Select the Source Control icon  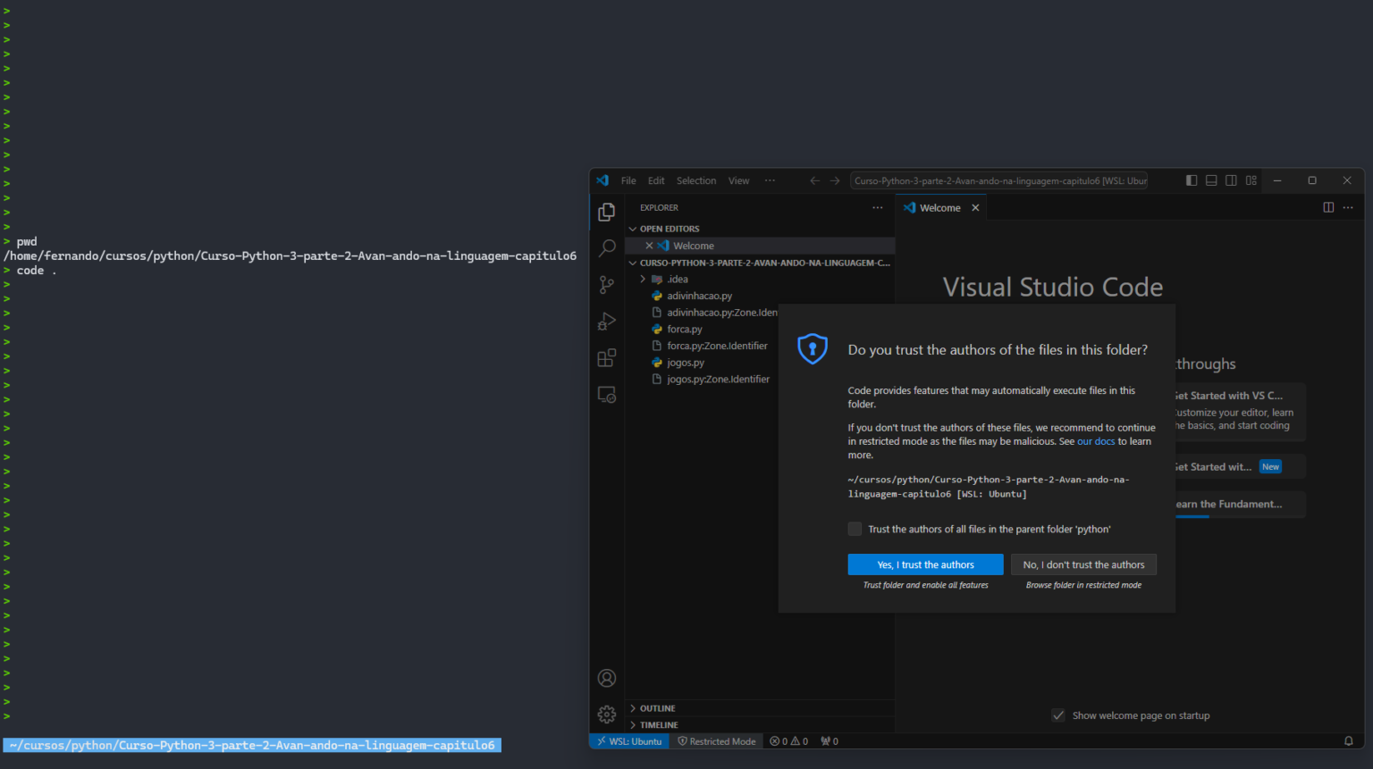[x=607, y=284]
